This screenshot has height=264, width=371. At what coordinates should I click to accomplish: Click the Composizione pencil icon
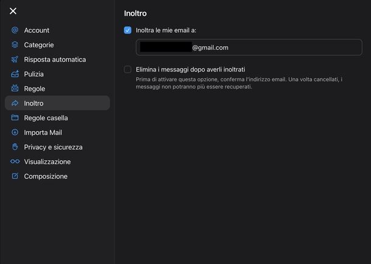(15, 176)
